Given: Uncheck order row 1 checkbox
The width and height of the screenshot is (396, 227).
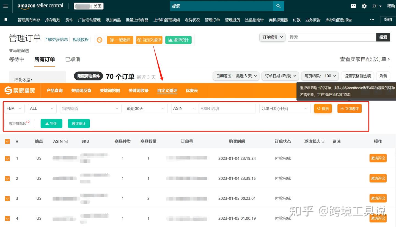Looking at the screenshot, I should (7, 158).
